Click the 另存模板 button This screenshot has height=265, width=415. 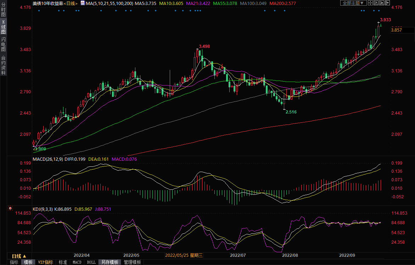tap(110, 263)
